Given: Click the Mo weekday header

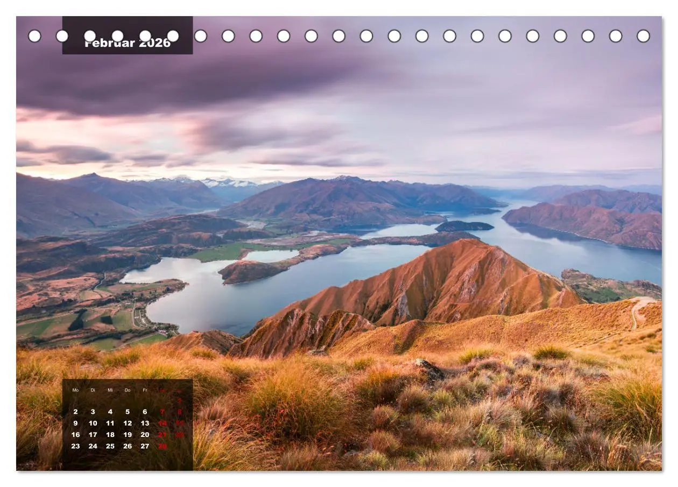Looking at the screenshot, I should 75,390.
